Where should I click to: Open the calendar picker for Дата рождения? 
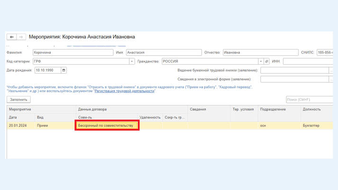tap(64, 70)
